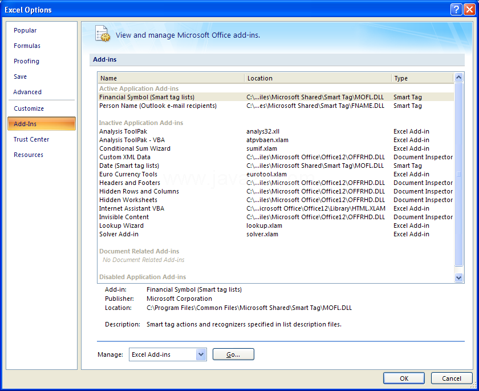Click the Microsoft Corporation publisher text
The width and height of the screenshot is (479, 391).
tap(179, 299)
